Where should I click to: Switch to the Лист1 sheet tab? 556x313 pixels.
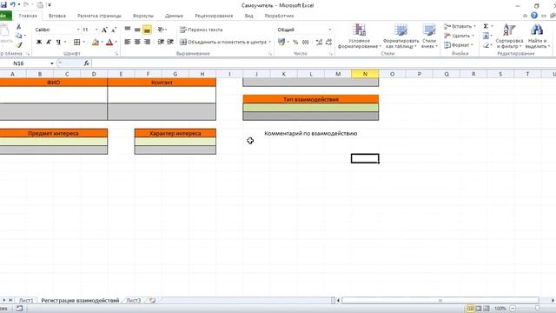[x=26, y=300]
